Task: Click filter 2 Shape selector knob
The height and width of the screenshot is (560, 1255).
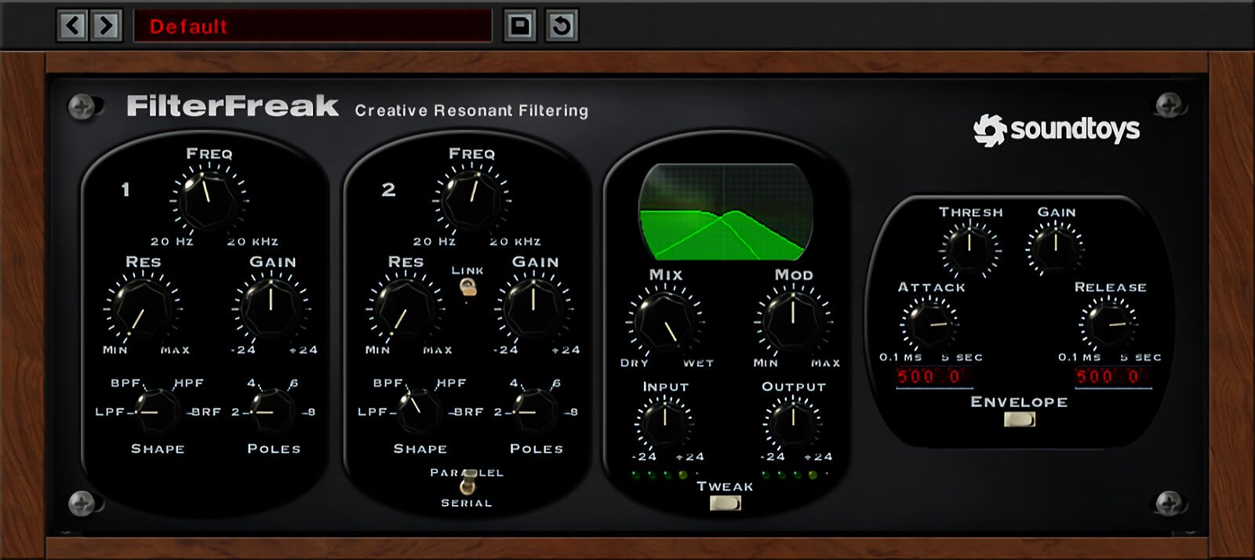Action: tap(420, 411)
